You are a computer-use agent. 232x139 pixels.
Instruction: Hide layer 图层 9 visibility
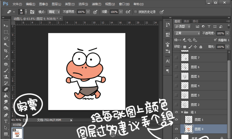(176, 129)
